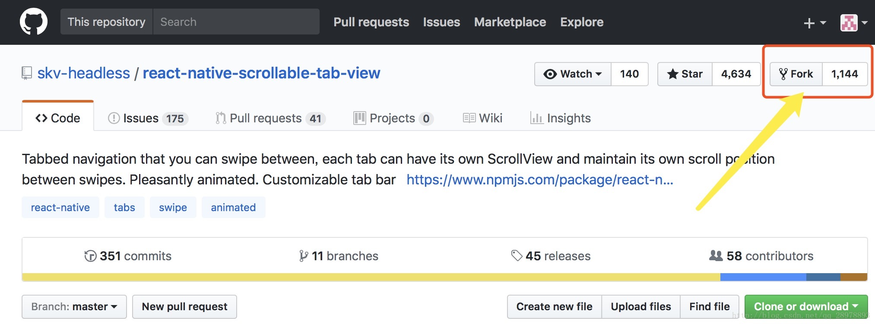
Task: Click the repository book icon beside skv-headless
Action: click(x=27, y=73)
